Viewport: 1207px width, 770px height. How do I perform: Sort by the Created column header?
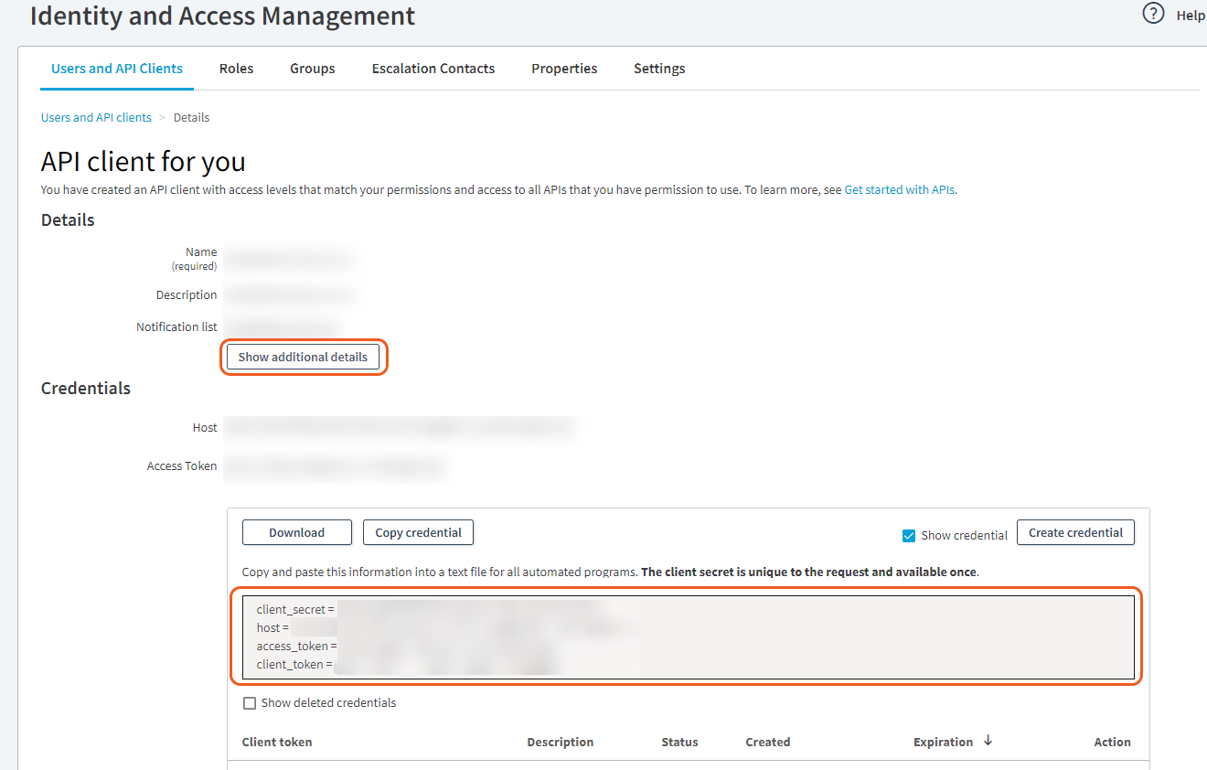[x=767, y=742]
